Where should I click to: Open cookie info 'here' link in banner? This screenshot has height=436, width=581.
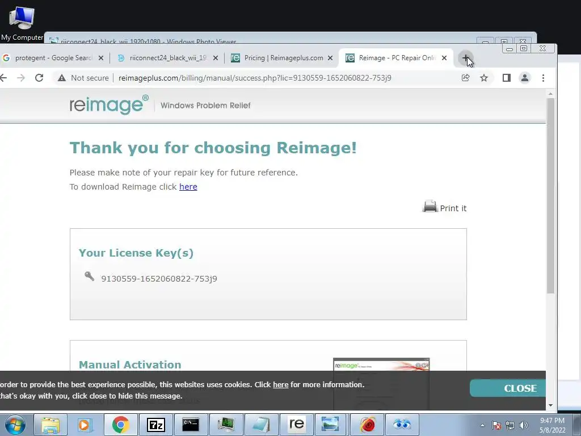280,385
